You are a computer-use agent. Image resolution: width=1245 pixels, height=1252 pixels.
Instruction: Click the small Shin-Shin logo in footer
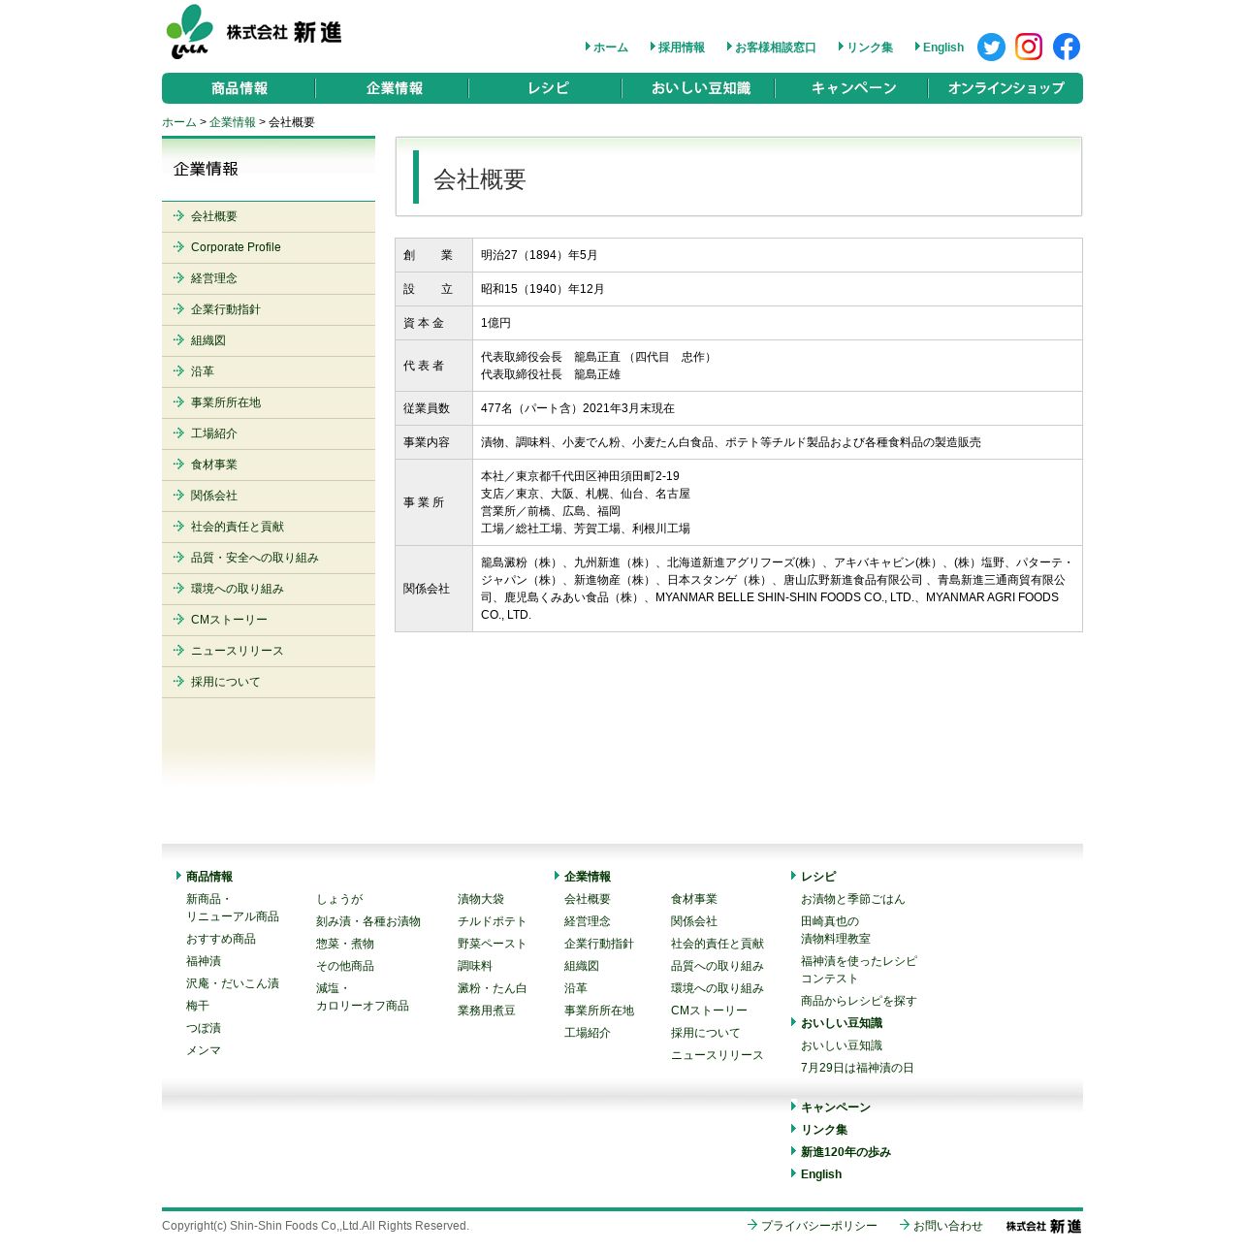point(1043,1226)
